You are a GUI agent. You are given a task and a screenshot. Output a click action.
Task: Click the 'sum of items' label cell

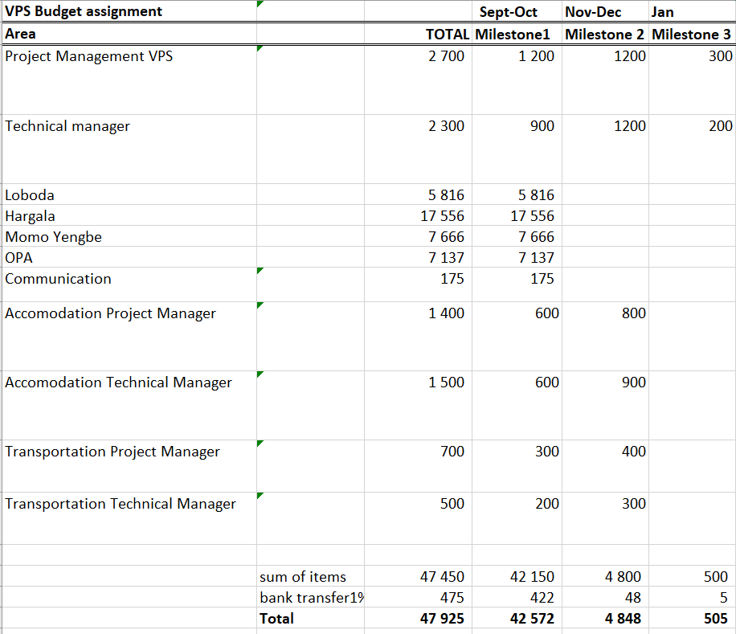coord(303,577)
